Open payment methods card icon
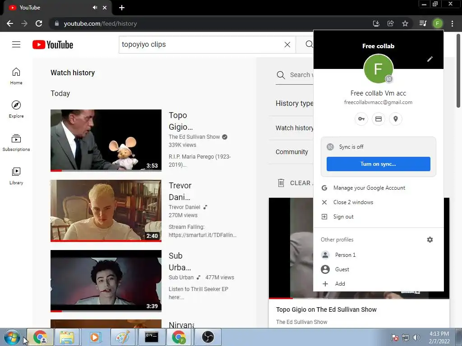462x346 pixels. click(379, 119)
